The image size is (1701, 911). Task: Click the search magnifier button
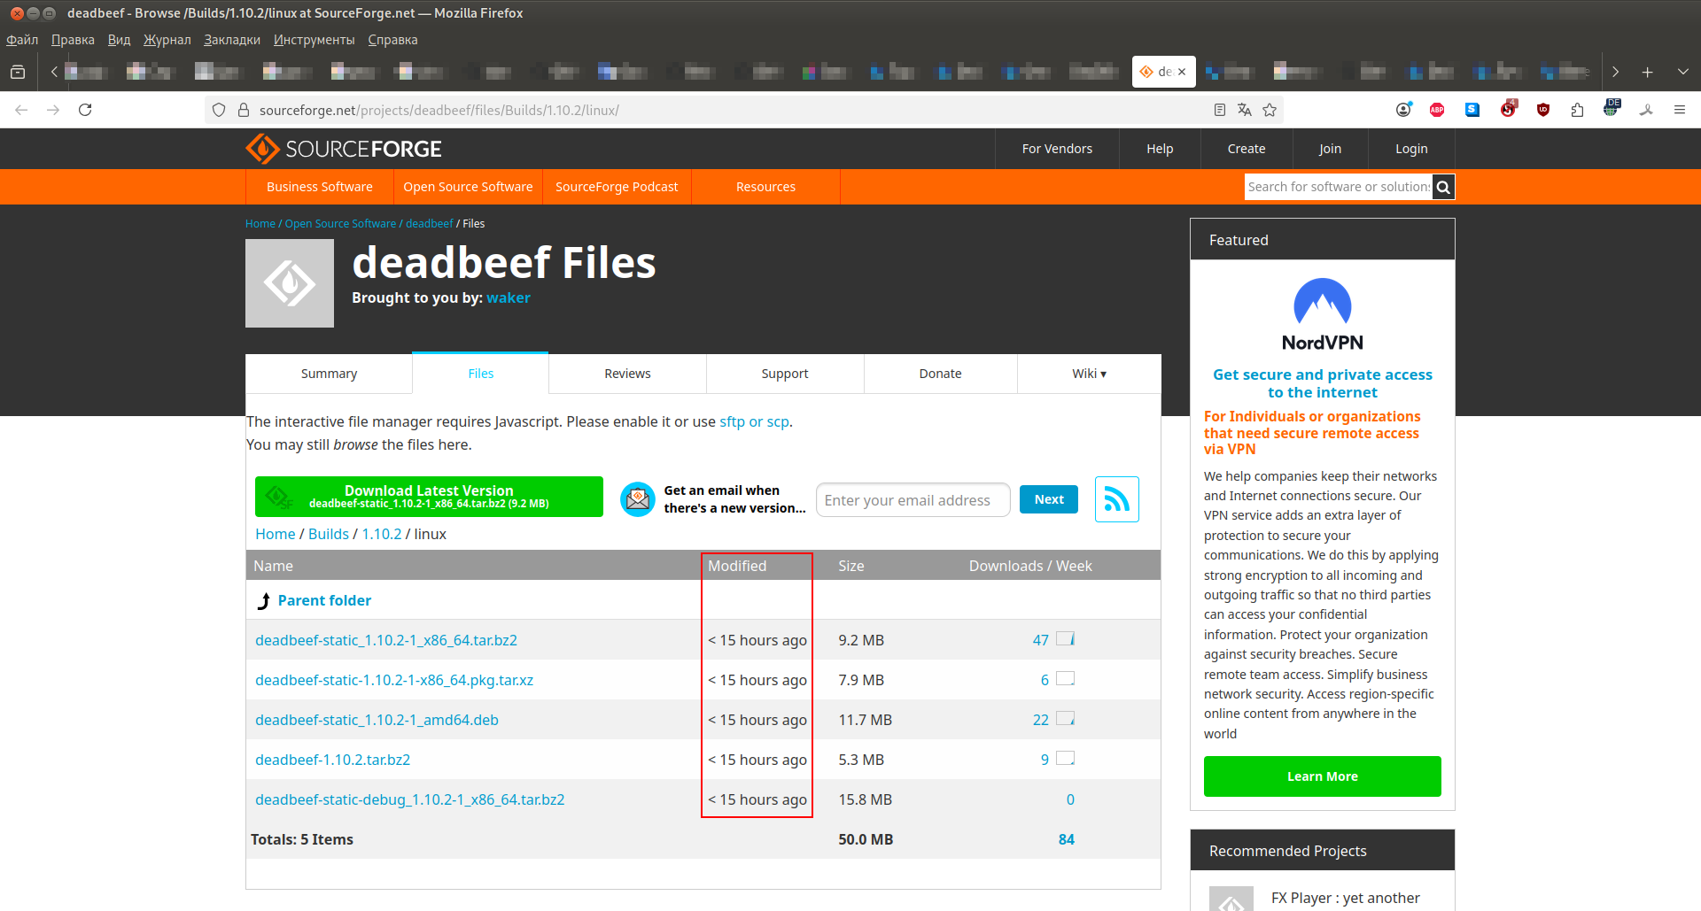1443,187
